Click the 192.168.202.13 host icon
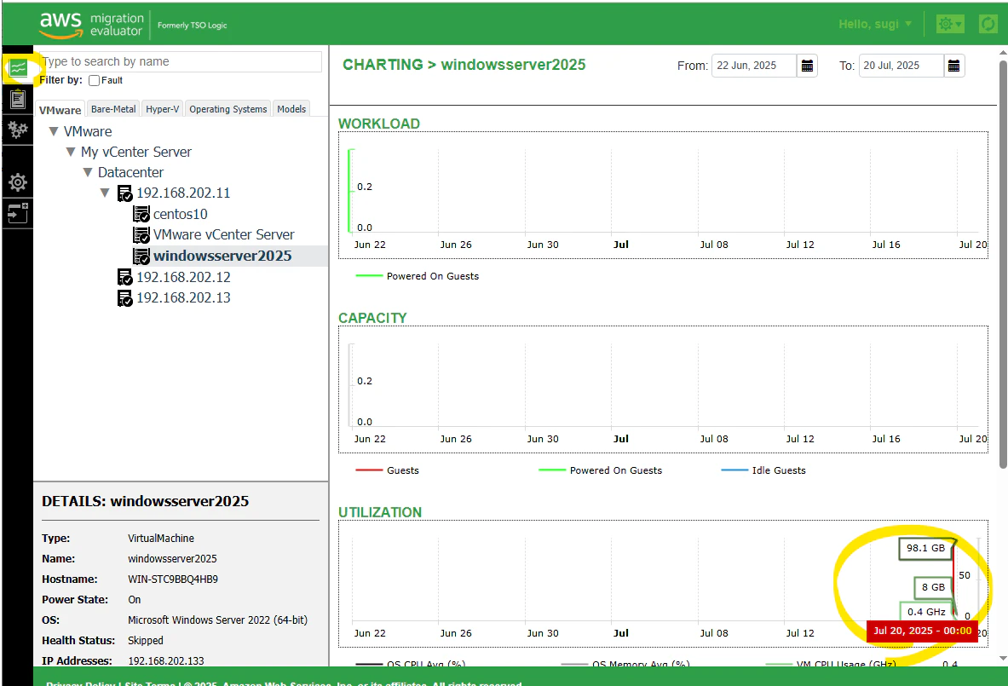The height and width of the screenshot is (686, 1008). [x=124, y=297]
